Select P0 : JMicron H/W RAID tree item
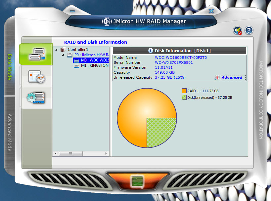The image size is (271, 201). (92, 55)
